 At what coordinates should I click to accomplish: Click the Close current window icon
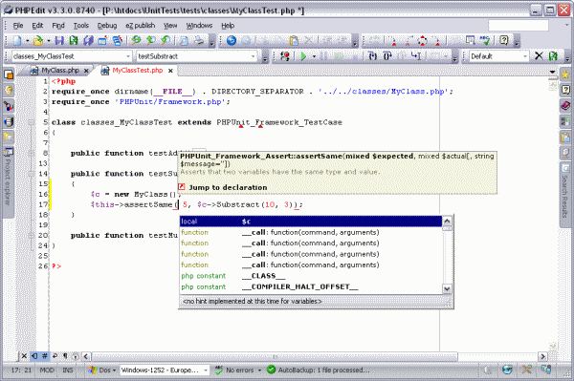[102, 40]
